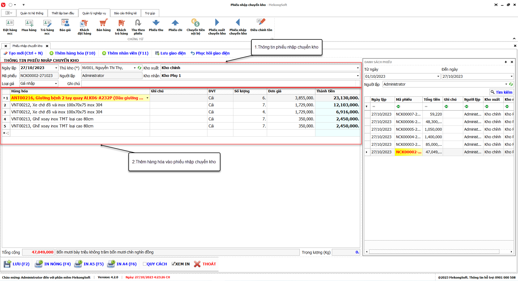Click the Tìm kiếm search button

point(502,92)
